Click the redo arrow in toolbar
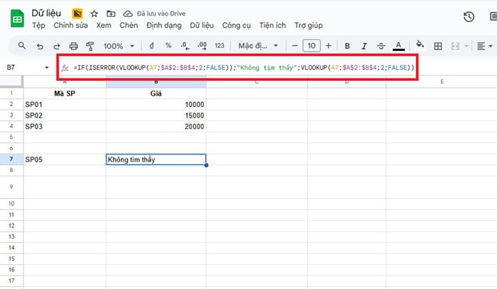 coord(57,46)
